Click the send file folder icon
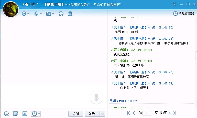The image size is (197, 118). pos(49,14)
